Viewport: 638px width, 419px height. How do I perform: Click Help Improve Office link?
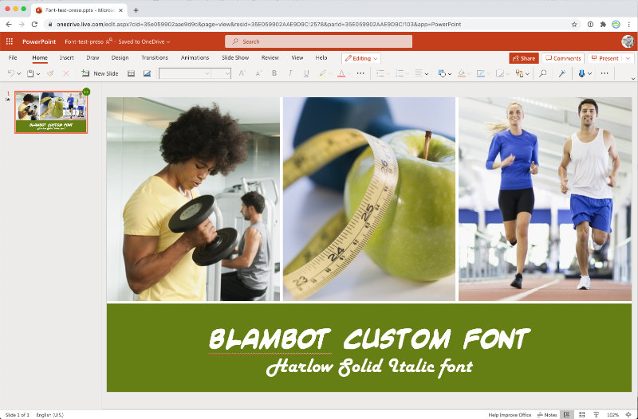[510, 415]
